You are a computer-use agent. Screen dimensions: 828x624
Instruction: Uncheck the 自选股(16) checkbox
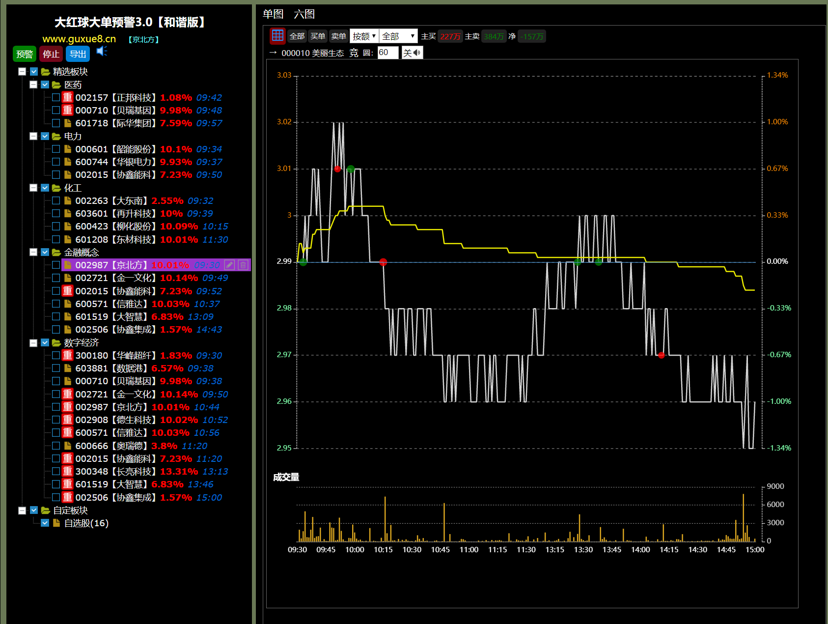pyautogui.click(x=45, y=523)
